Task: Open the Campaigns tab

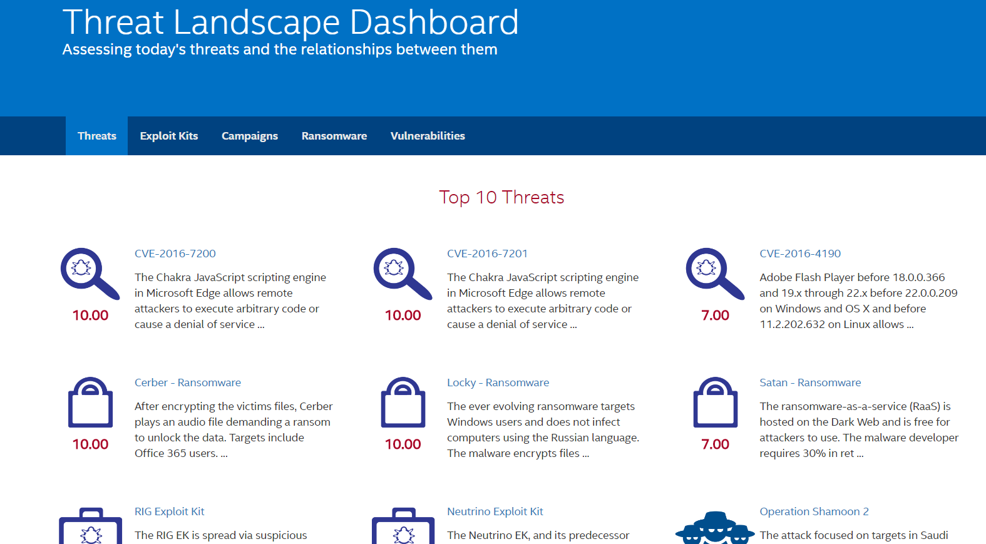Action: pos(250,136)
